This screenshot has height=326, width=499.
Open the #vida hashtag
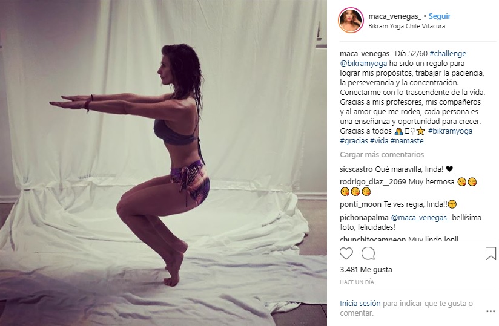[379, 141]
